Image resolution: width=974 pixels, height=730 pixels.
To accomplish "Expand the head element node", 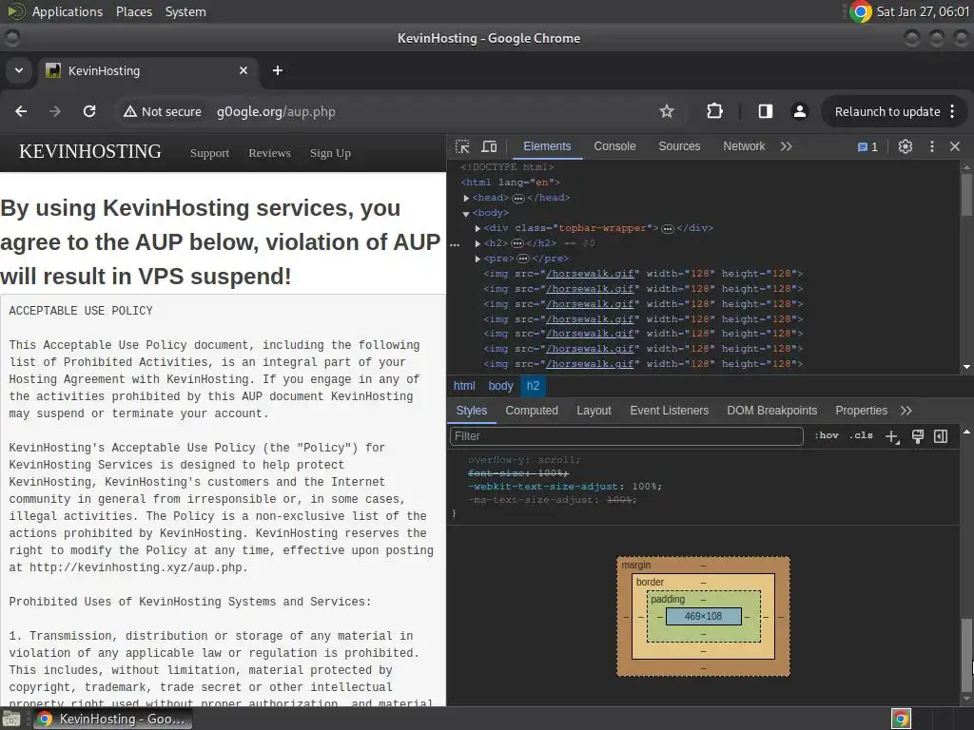I will pyautogui.click(x=466, y=198).
